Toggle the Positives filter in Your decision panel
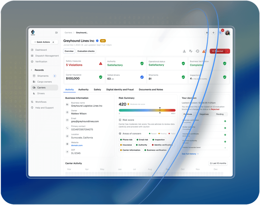 pos(188,114)
